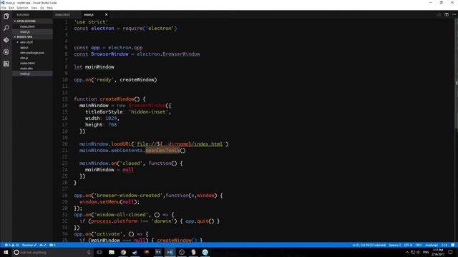Viewport: 458px width, 257px height.
Task: Open the Windows notification center
Action: click(x=450, y=252)
